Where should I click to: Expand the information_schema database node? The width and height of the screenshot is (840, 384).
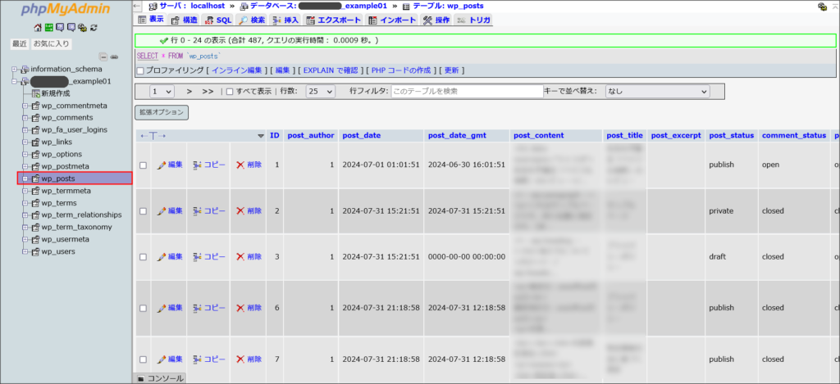point(15,69)
